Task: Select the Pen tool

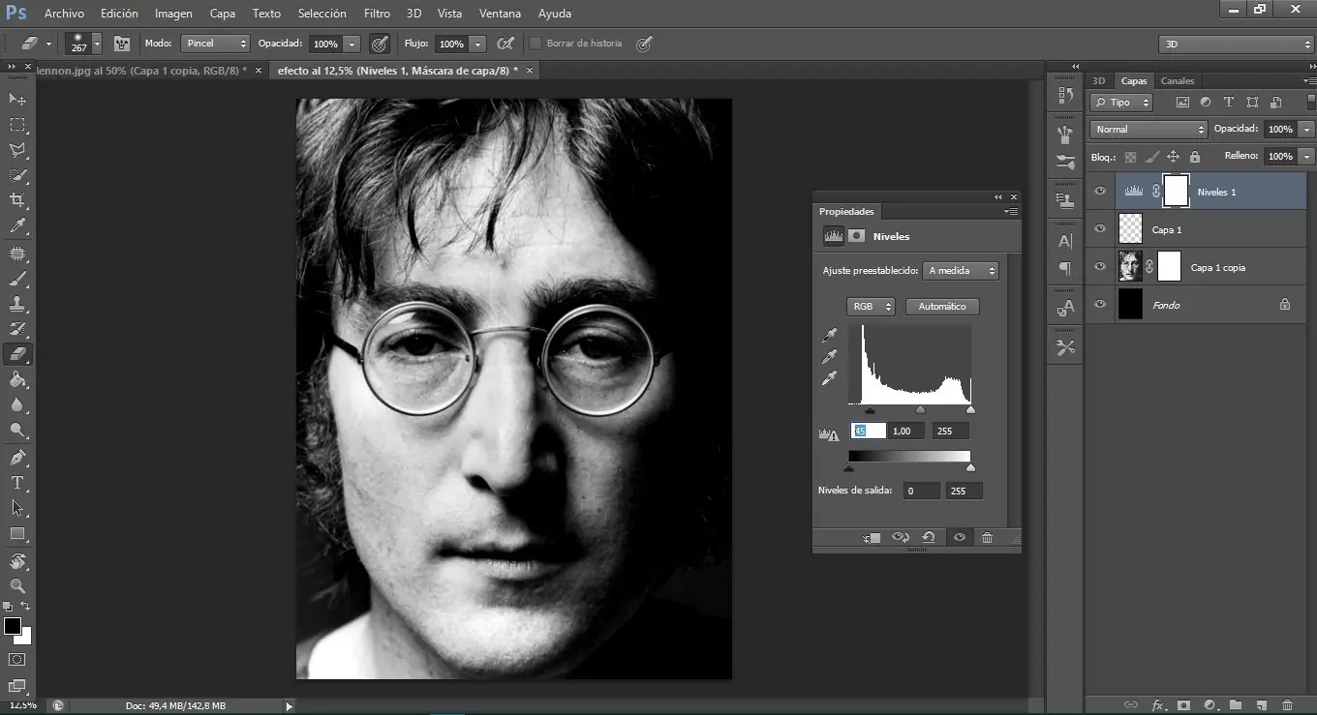Action: tap(17, 457)
